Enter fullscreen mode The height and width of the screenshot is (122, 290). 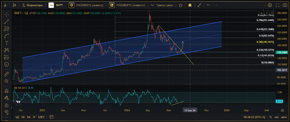[277, 5]
